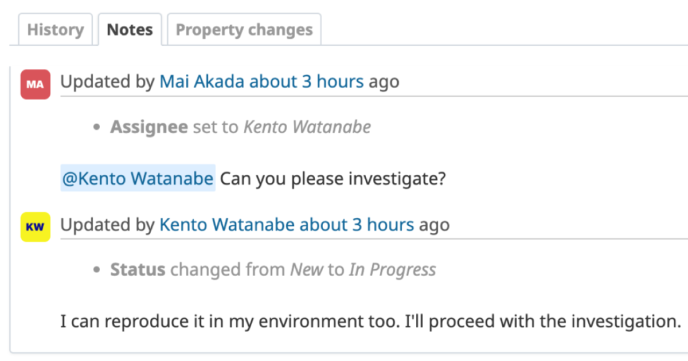Viewport: 688px width, 361px height.
Task: Open Mai Akada's profile link
Action: point(202,82)
